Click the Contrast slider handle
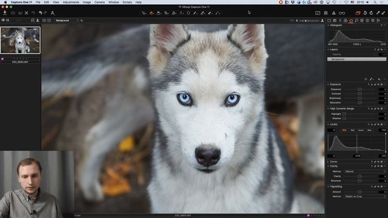The width and height of the screenshot is (388, 218). tap(360, 94)
